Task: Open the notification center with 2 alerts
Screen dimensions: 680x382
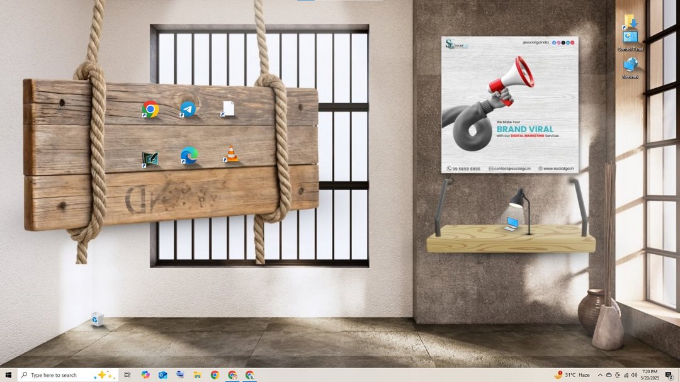Action: click(669, 375)
